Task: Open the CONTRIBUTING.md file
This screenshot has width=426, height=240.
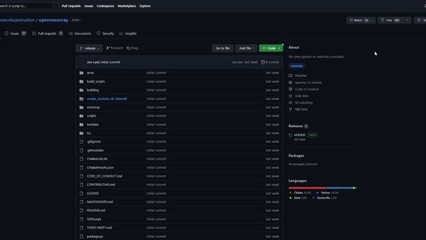Action: [x=101, y=185]
